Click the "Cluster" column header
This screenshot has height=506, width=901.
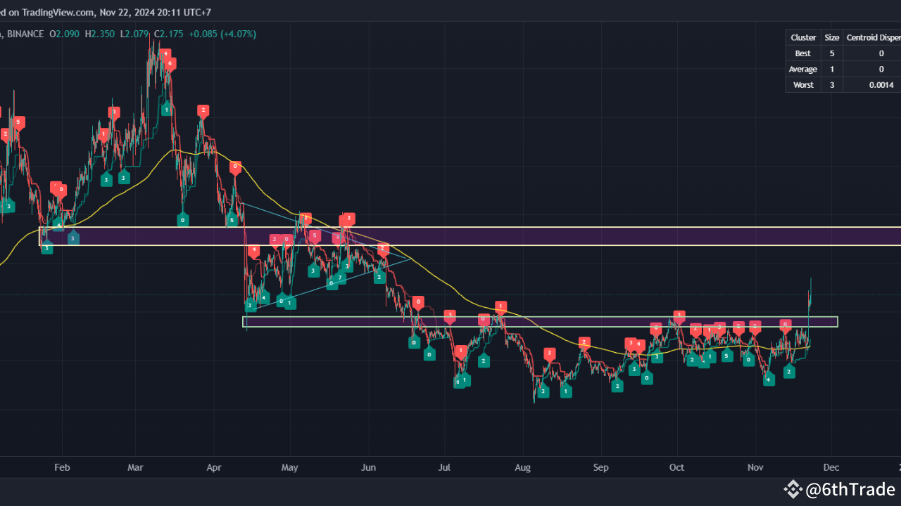coord(802,37)
